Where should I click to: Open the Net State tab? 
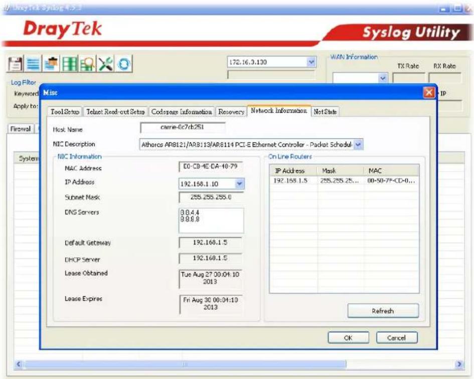pos(325,111)
